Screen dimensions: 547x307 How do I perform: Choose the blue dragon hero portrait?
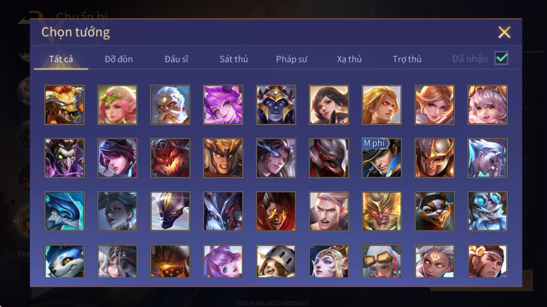click(x=64, y=211)
